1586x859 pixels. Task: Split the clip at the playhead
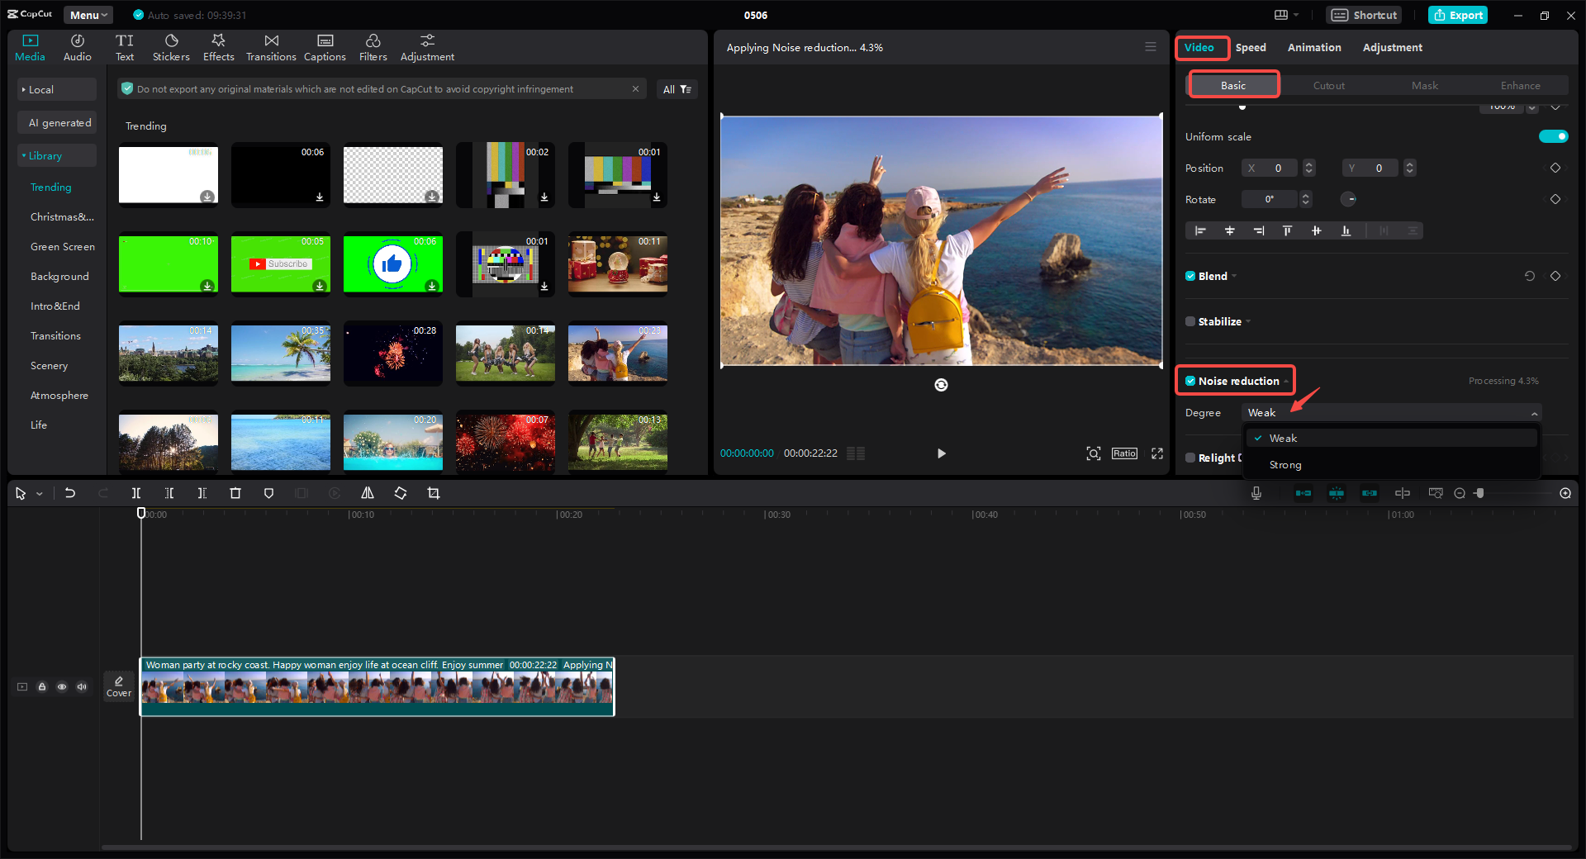[x=136, y=493]
